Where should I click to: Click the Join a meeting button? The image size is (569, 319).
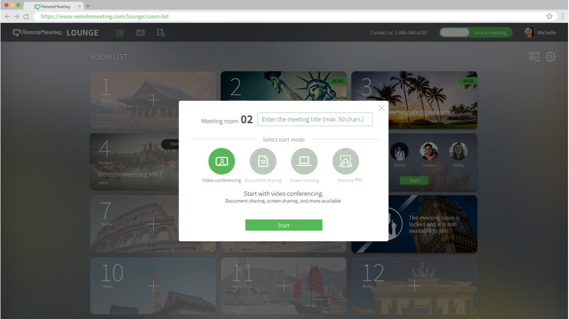490,33
